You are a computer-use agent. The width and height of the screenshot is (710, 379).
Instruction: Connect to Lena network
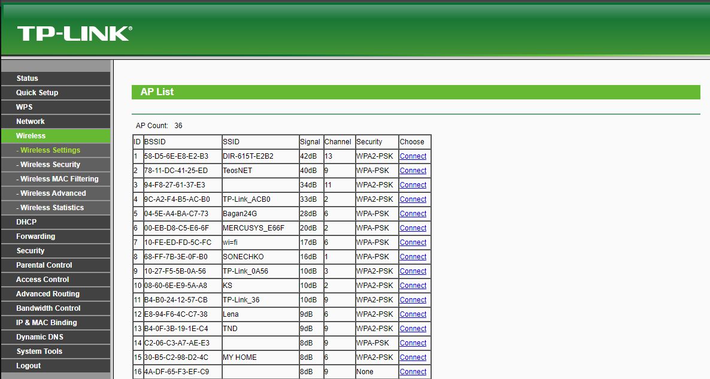click(x=413, y=314)
